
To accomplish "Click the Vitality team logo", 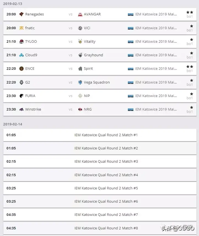I will [80, 41].
